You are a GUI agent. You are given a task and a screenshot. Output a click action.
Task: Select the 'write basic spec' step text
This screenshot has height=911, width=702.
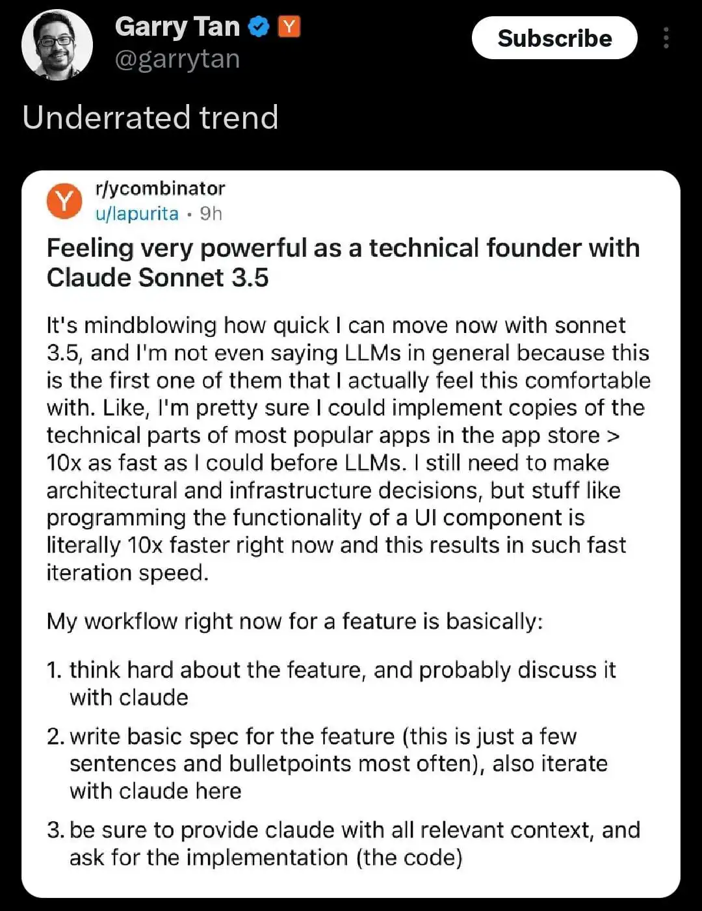coord(338,763)
